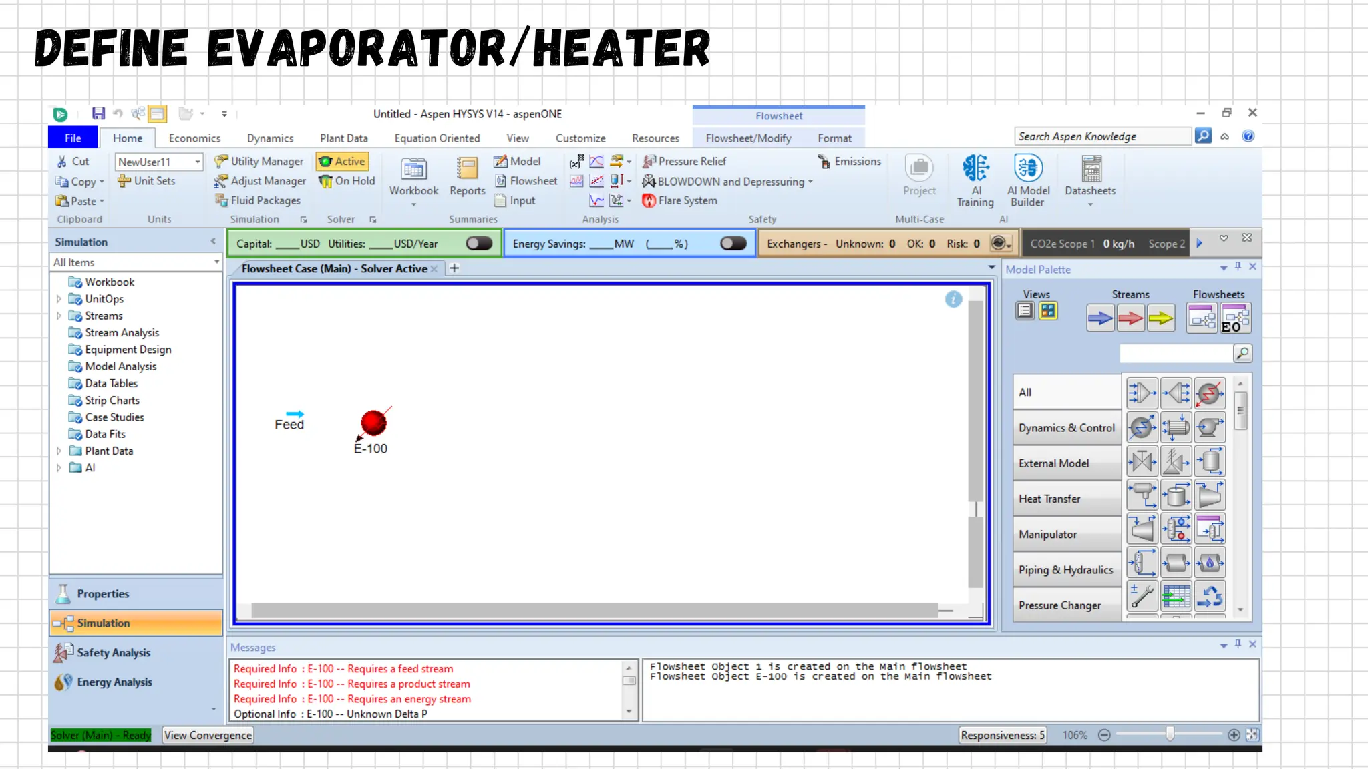Image resolution: width=1368 pixels, height=769 pixels.
Task: Expand the UnitOps tree node
Action: tap(59, 299)
